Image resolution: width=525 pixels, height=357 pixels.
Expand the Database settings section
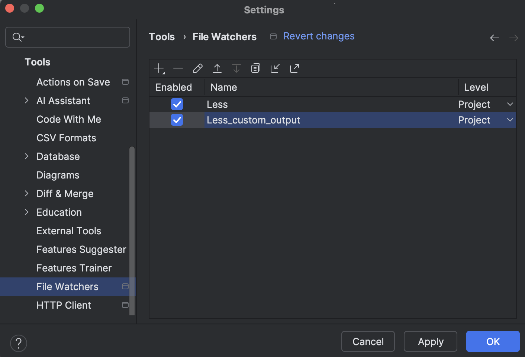[x=26, y=156]
